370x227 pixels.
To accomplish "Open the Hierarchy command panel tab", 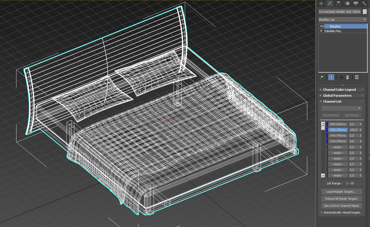I will (x=338, y=4).
